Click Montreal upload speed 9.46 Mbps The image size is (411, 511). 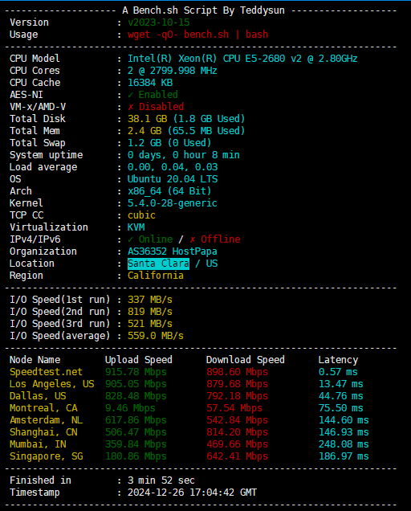[x=130, y=408]
